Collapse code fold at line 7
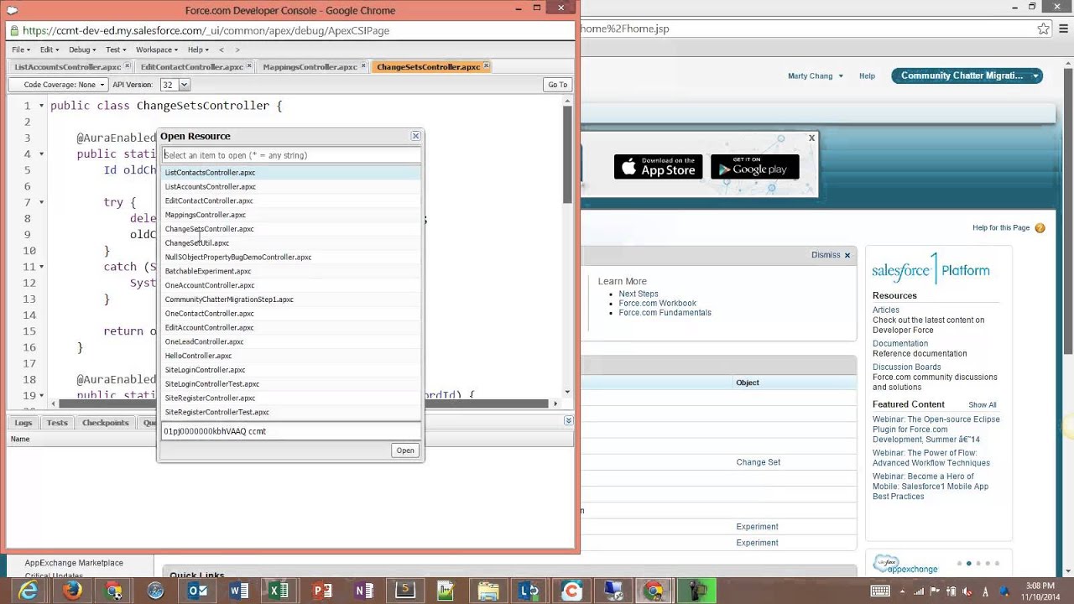The height and width of the screenshot is (604, 1074). pos(41,202)
